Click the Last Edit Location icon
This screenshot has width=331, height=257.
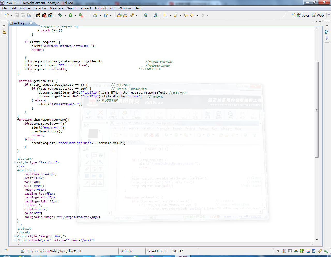pos(186,15)
